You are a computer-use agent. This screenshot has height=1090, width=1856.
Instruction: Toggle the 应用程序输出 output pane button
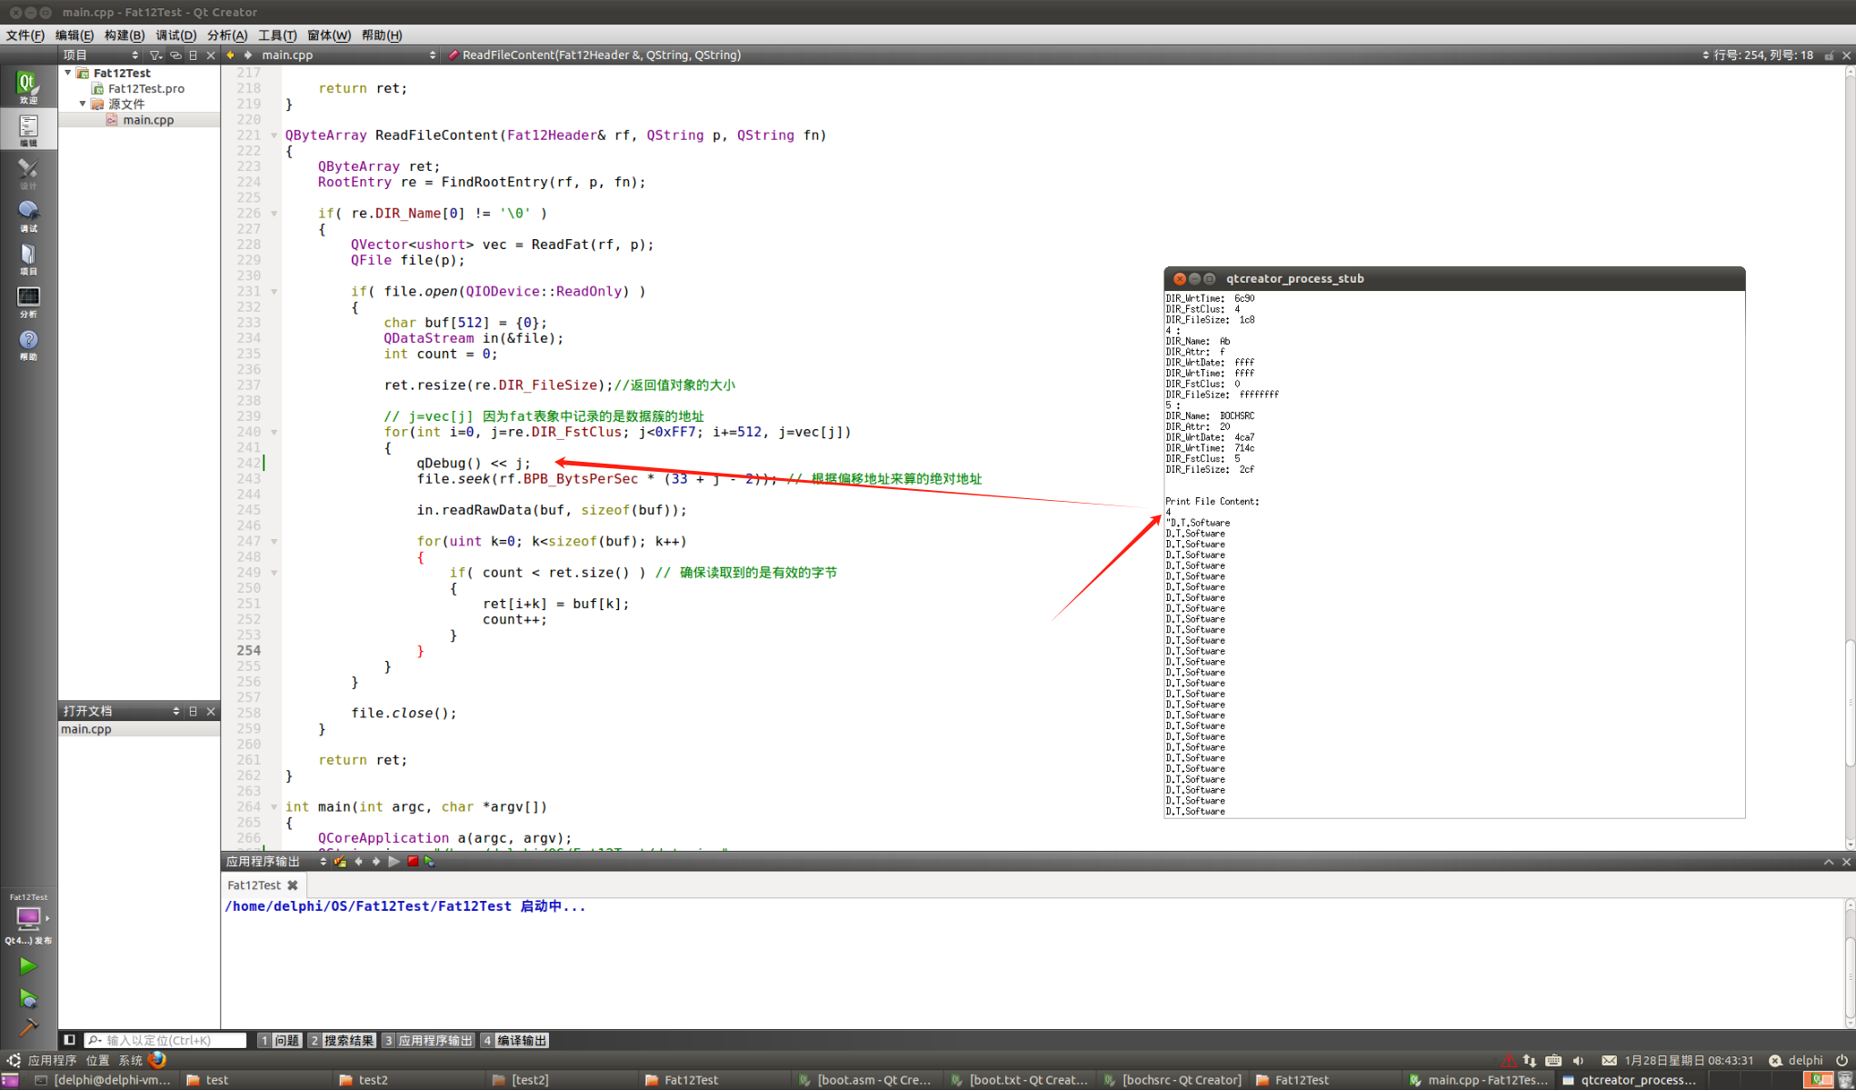click(428, 1040)
